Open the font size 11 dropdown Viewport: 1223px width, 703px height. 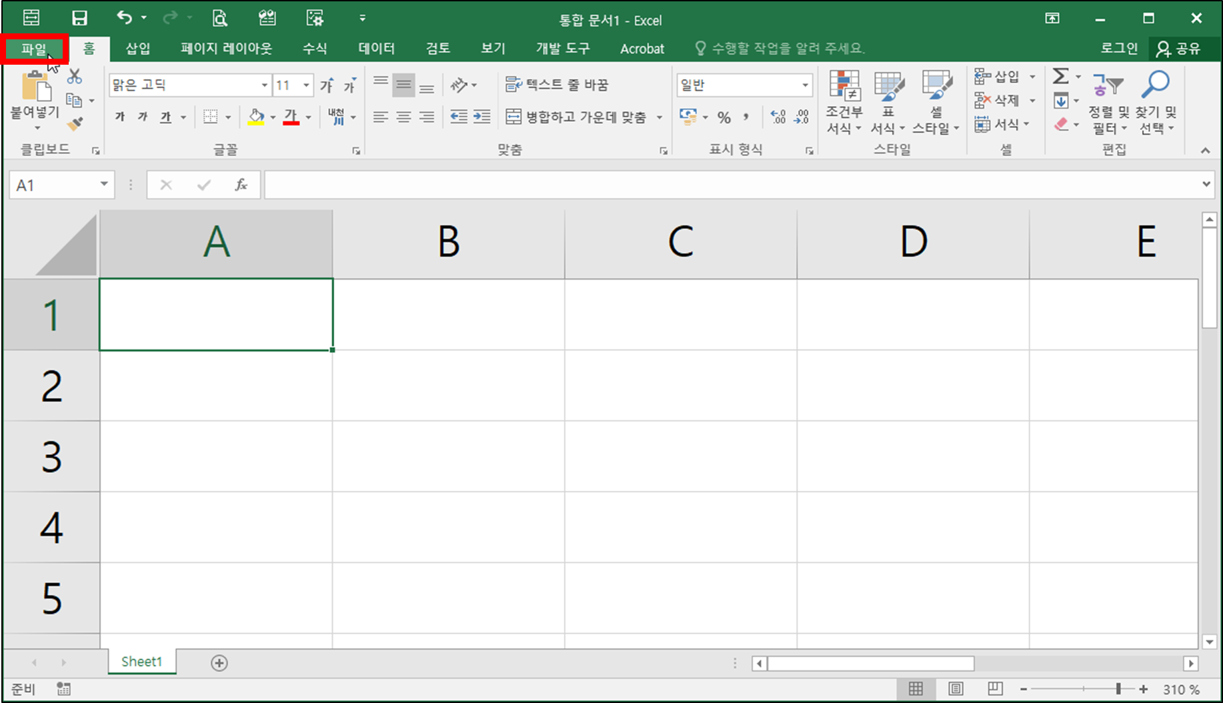pyautogui.click(x=306, y=85)
